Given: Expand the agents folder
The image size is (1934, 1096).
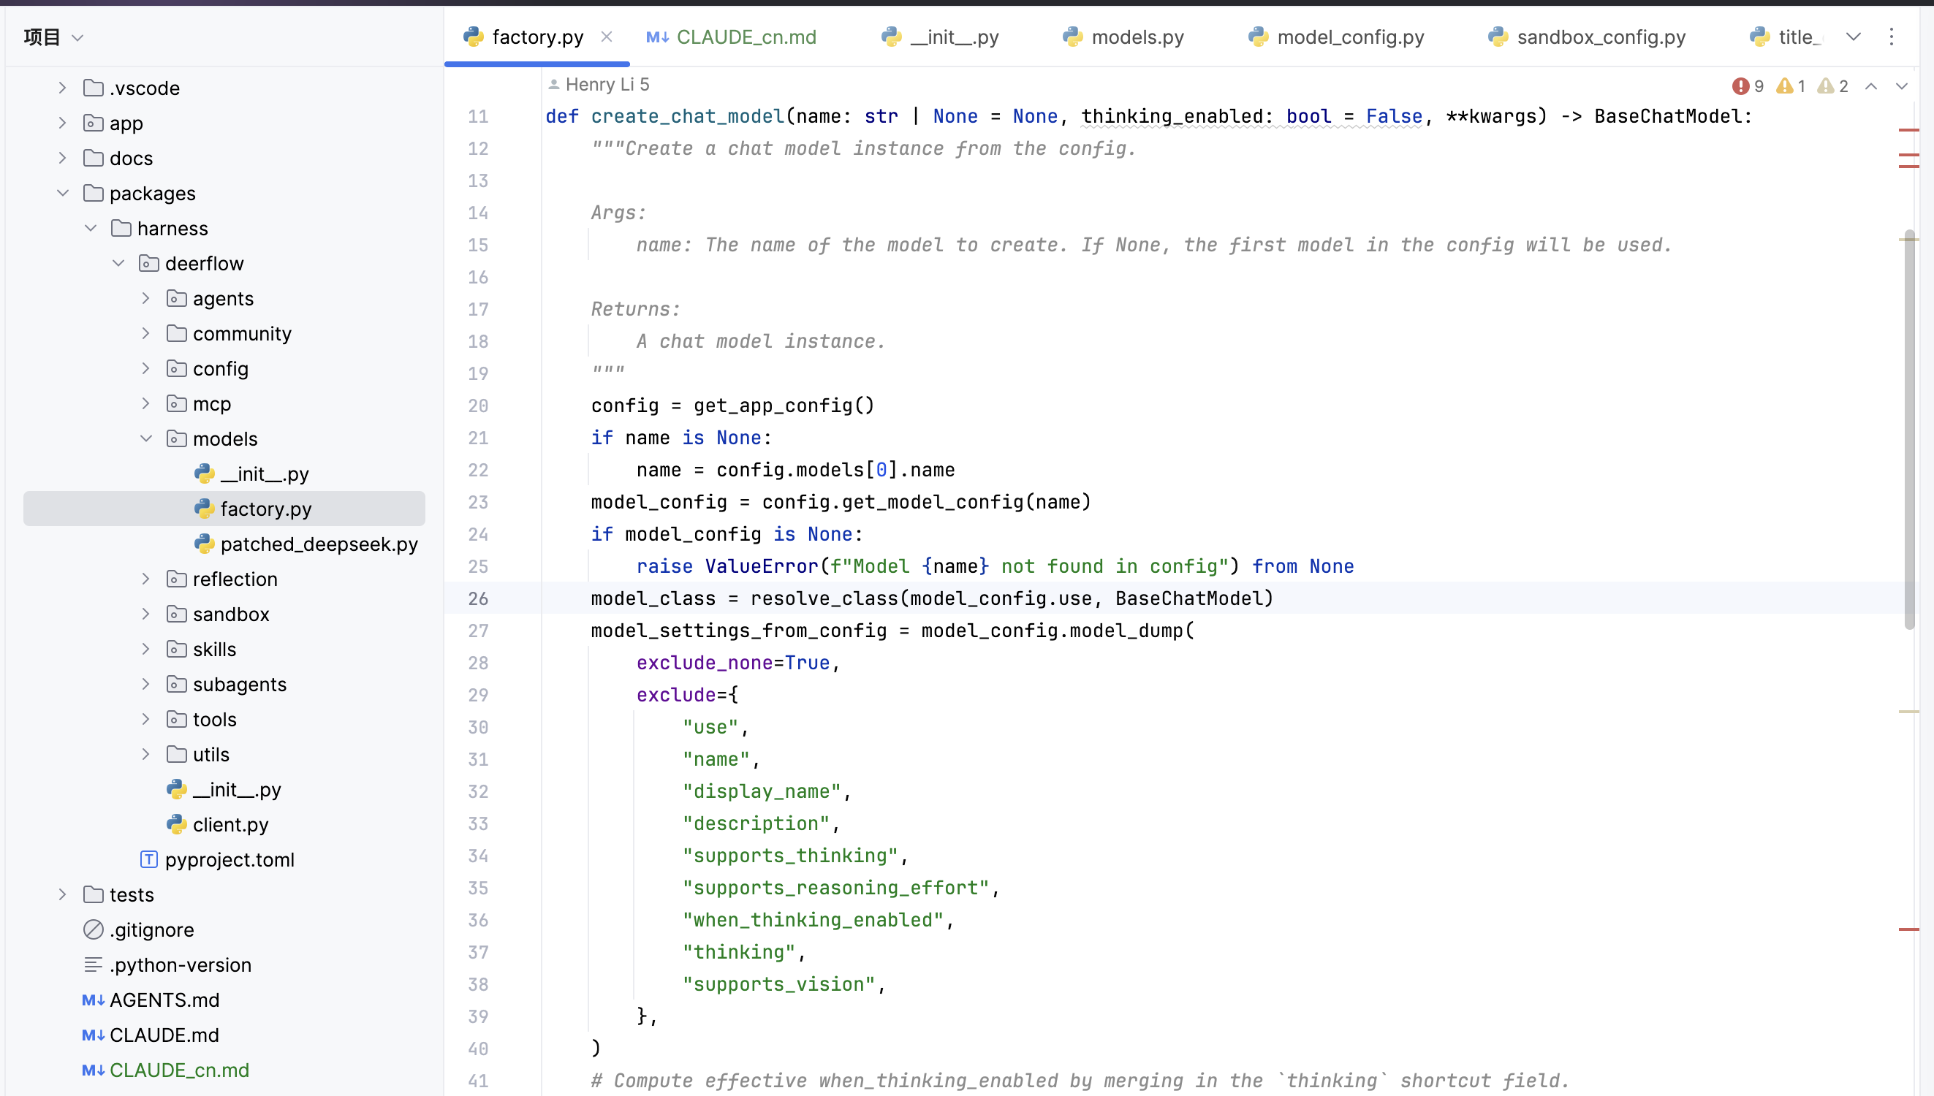Looking at the screenshot, I should (x=146, y=299).
